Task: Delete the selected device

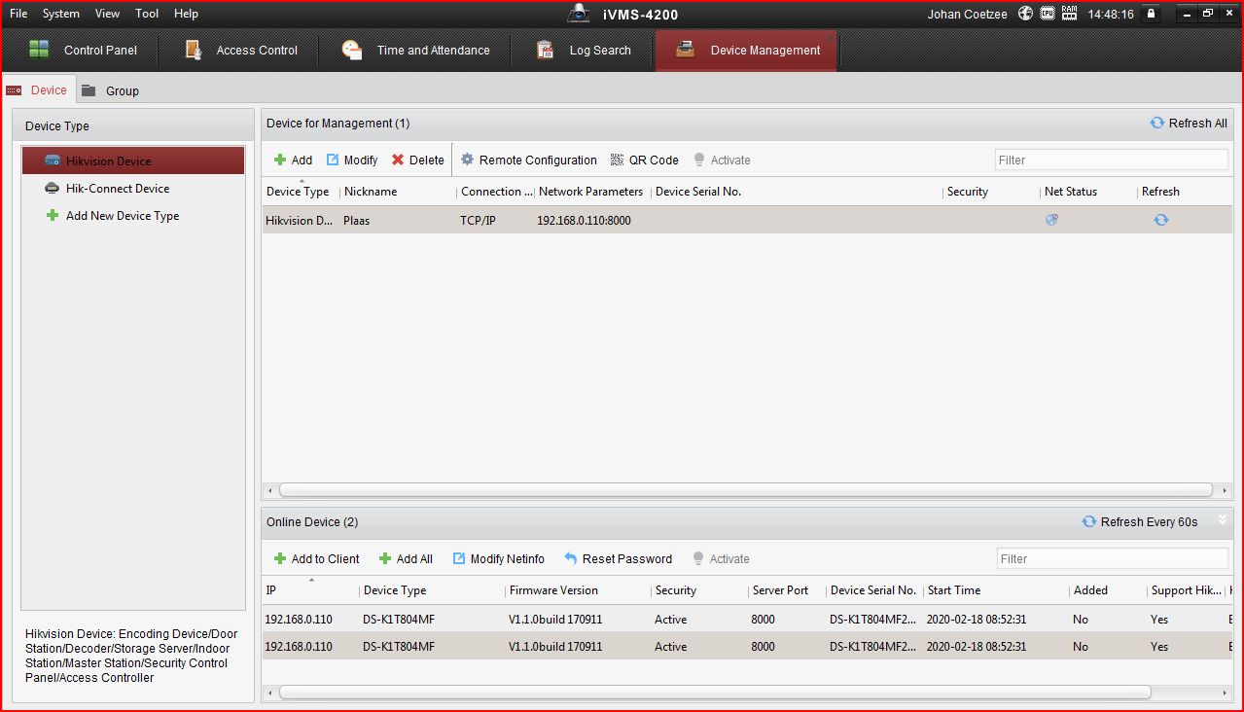Action: click(x=417, y=160)
